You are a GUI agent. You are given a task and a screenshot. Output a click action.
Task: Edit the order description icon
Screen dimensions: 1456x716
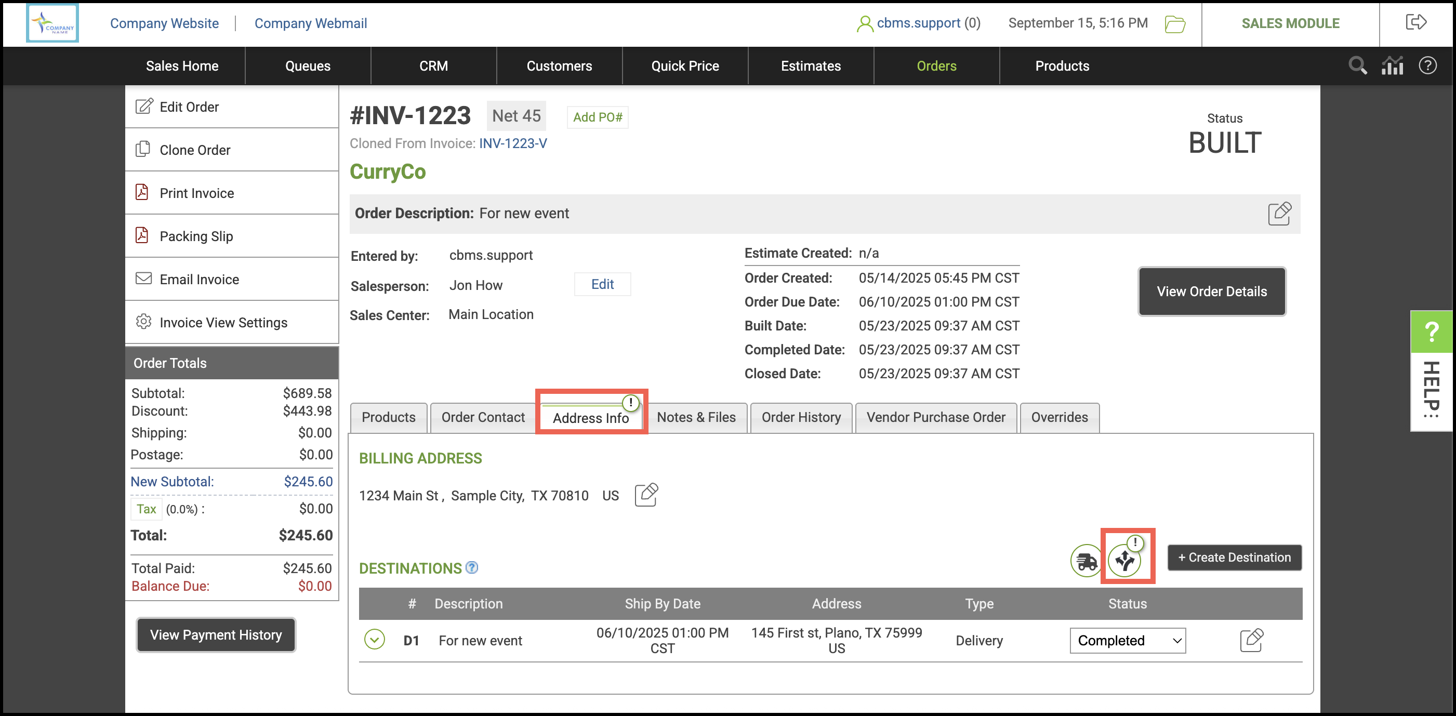pos(1279,214)
